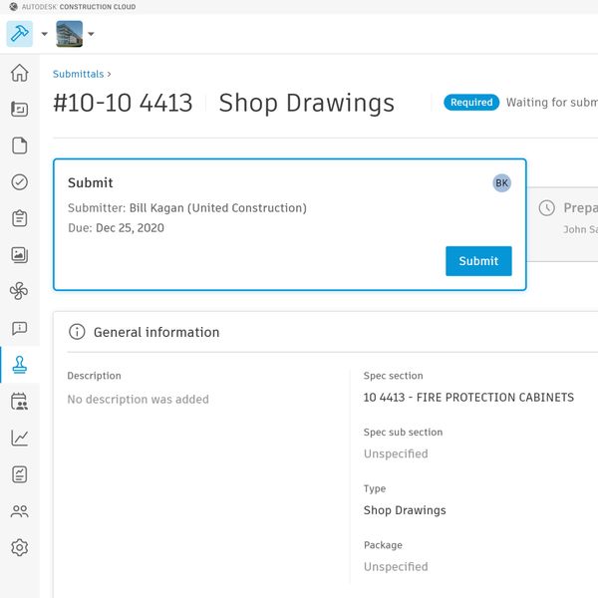Open the Insights chart icon in sidebar
The width and height of the screenshot is (598, 598).
20,438
